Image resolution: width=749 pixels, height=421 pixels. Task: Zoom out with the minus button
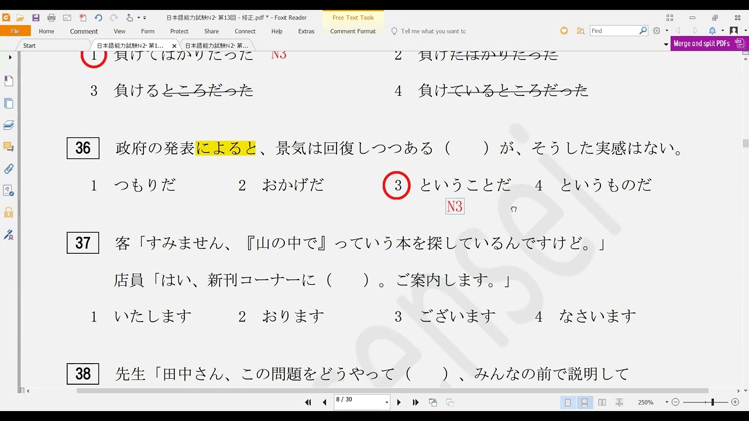(675, 402)
